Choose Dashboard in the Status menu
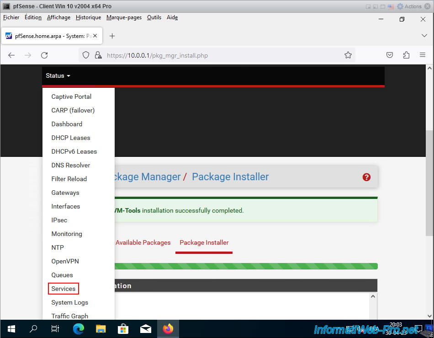 [x=67, y=124]
